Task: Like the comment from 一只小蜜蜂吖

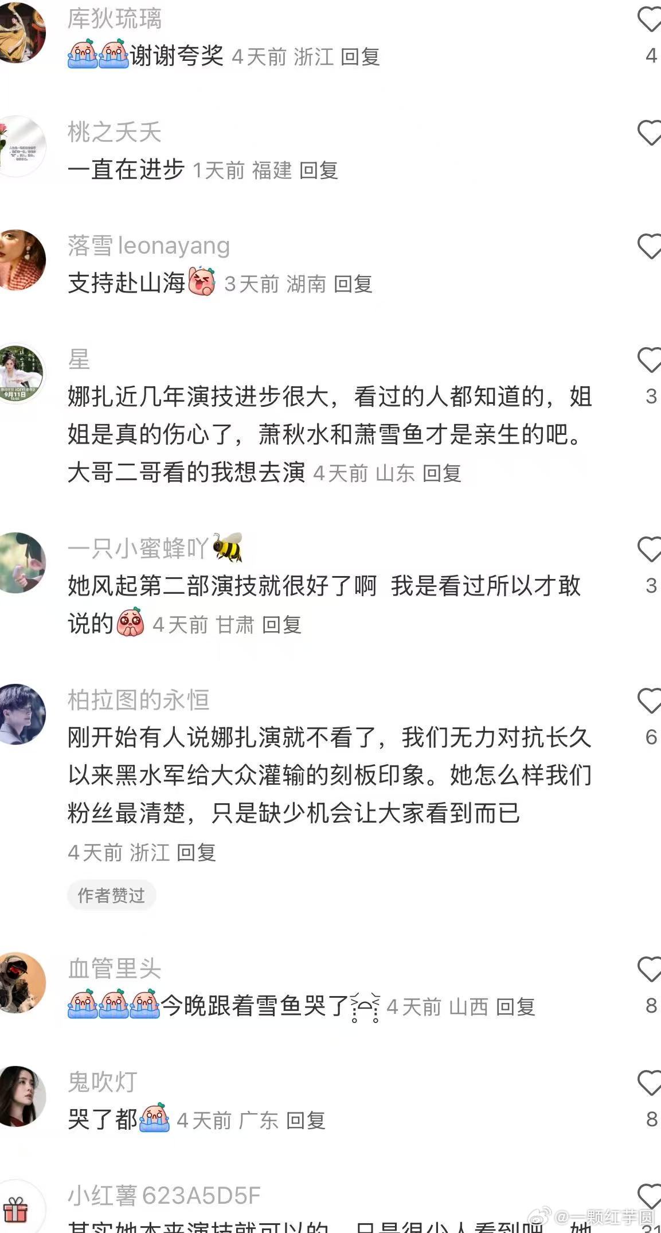Action: (x=650, y=550)
